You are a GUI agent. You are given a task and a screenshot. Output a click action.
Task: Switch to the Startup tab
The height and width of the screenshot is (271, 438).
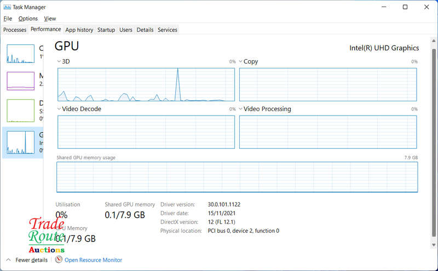106,30
